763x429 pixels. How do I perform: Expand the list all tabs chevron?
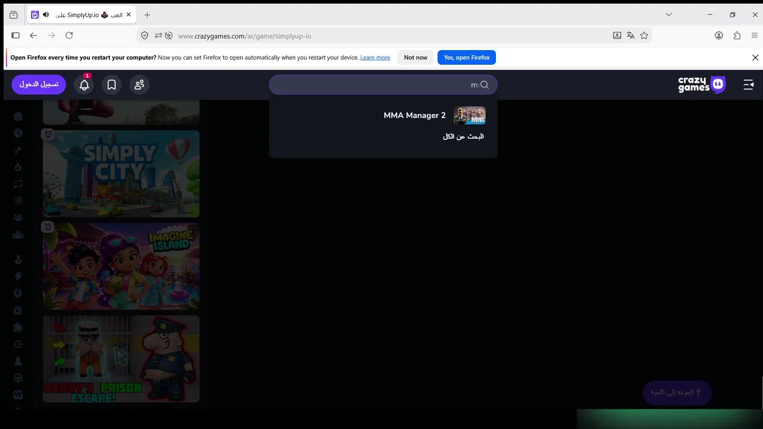(669, 15)
